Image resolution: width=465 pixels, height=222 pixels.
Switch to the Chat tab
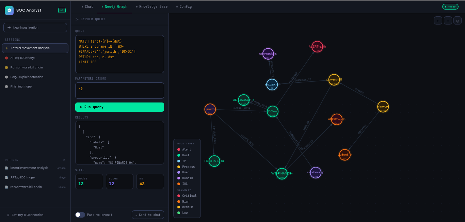pos(87,6)
